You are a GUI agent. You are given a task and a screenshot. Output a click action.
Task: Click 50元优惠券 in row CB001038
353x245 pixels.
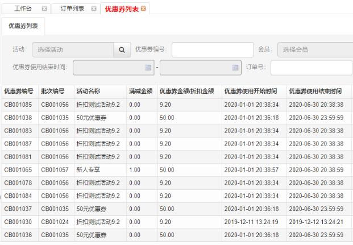pyautogui.click(x=92, y=118)
